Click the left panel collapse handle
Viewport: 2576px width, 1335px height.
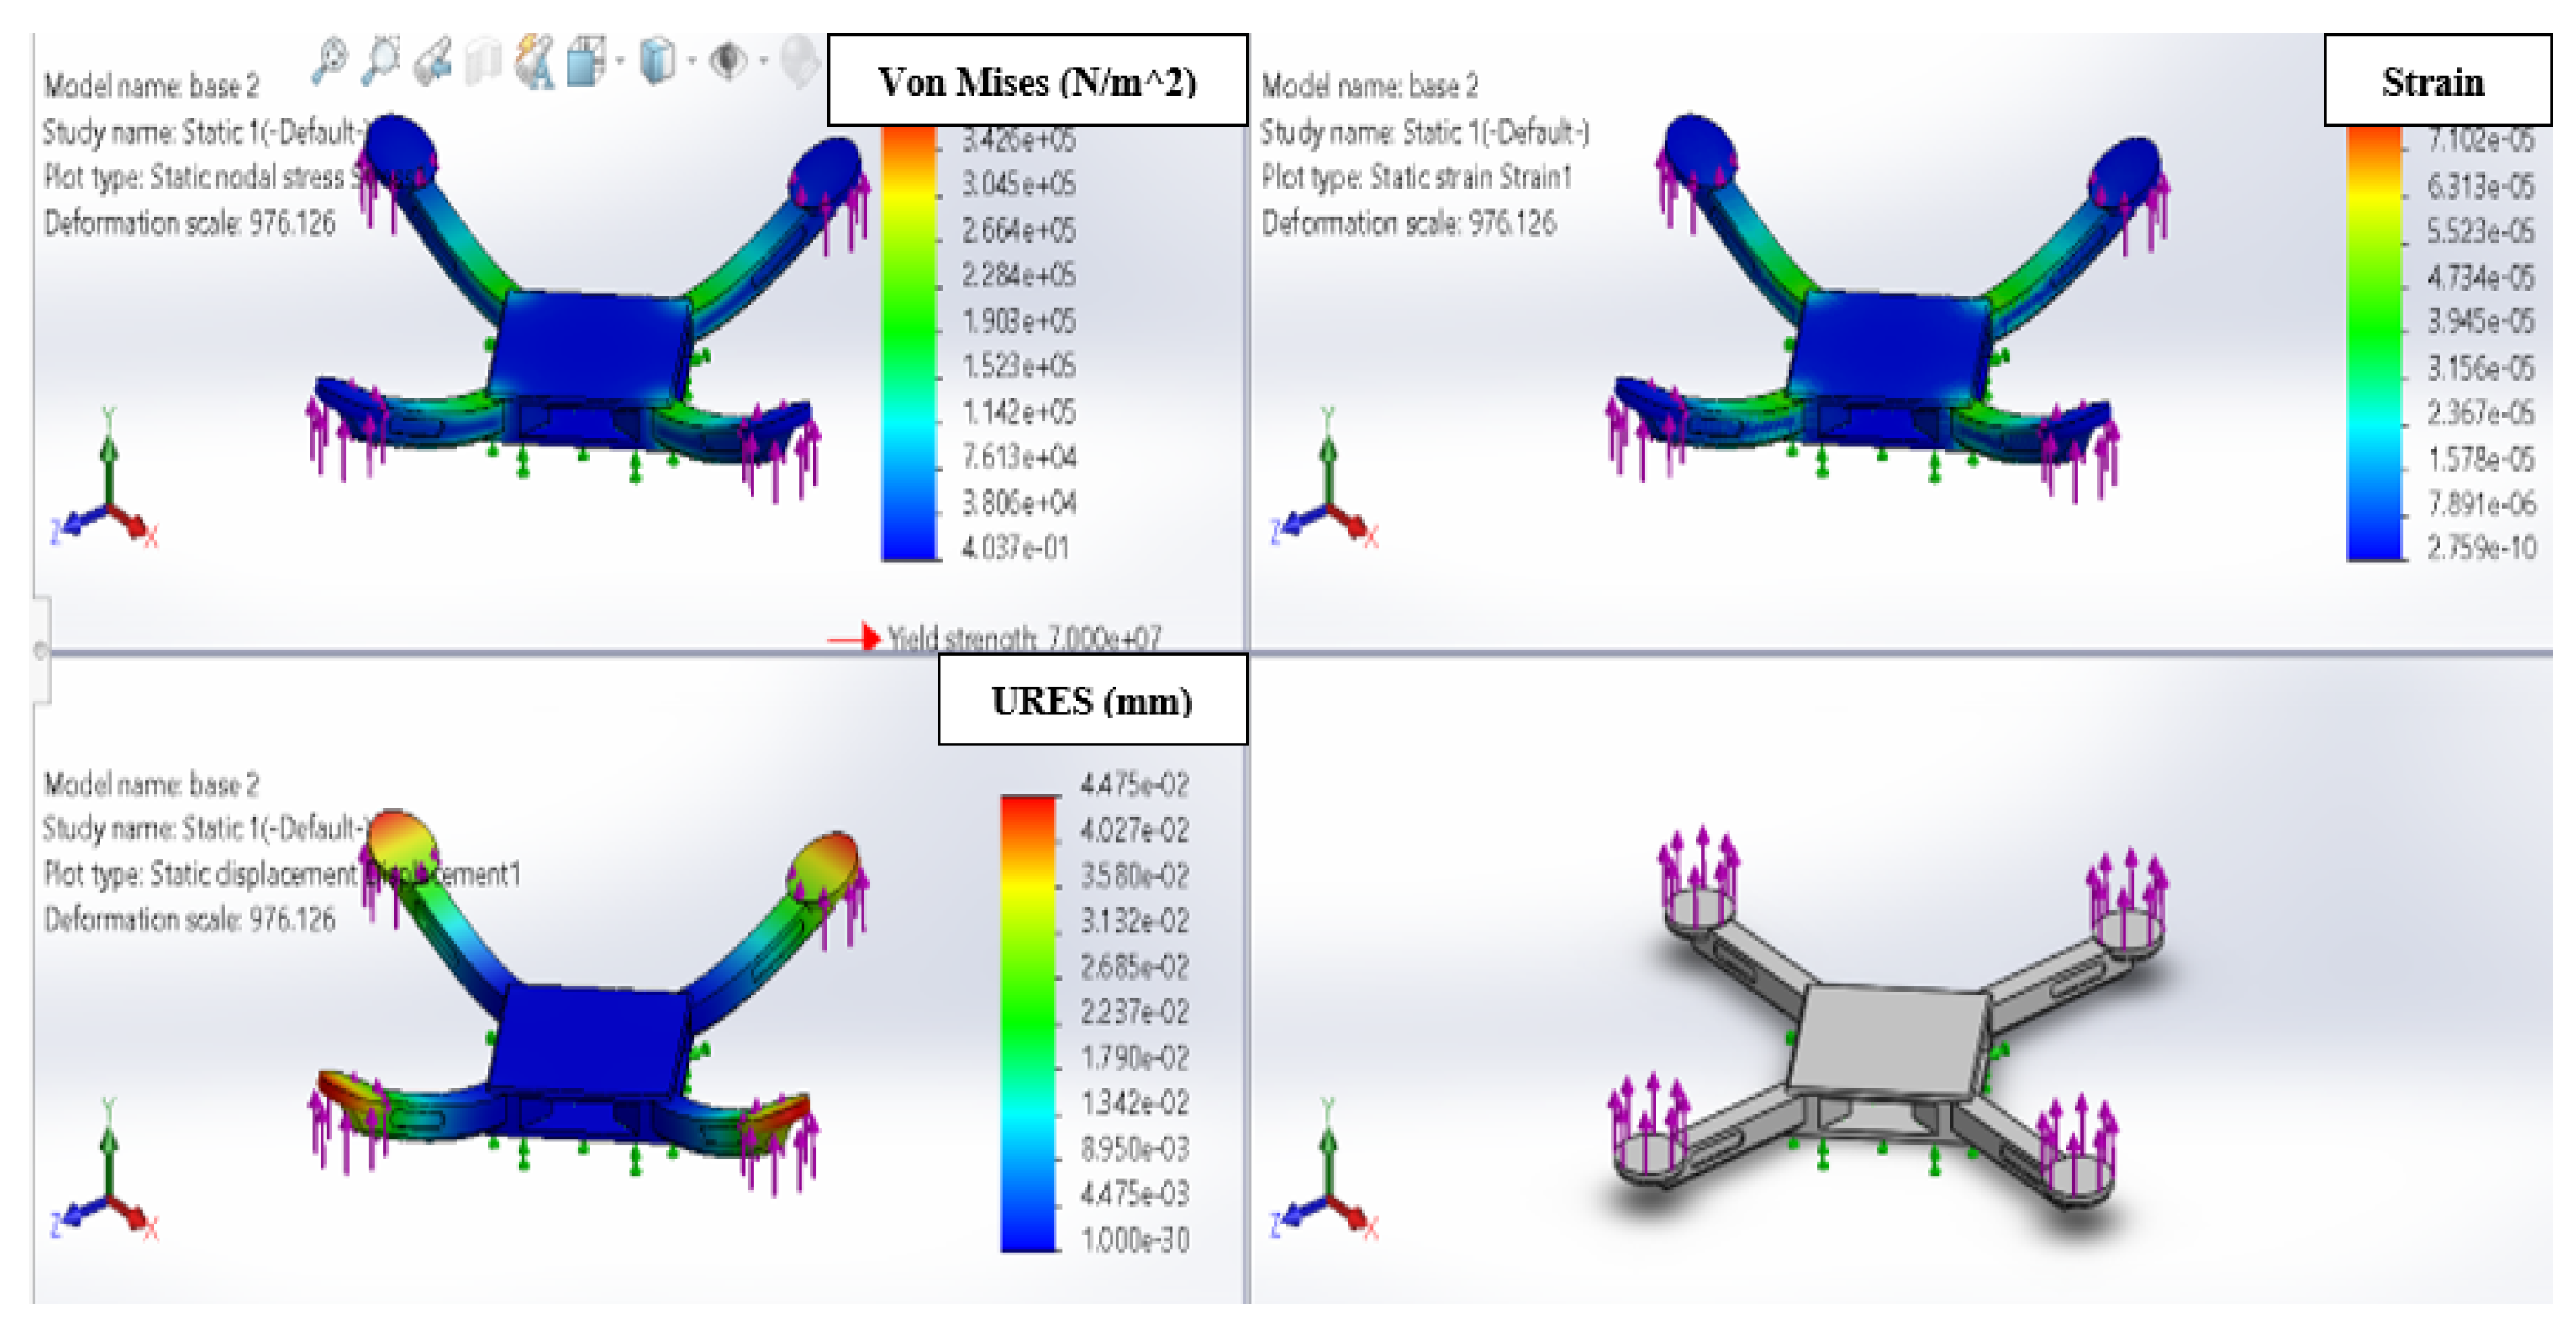(x=40, y=650)
